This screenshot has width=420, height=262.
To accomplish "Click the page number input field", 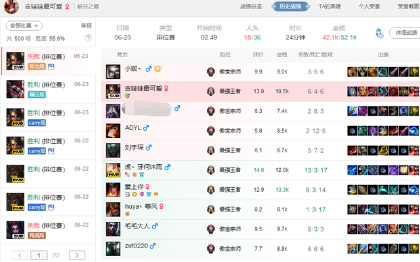I will coord(39,255).
